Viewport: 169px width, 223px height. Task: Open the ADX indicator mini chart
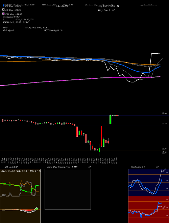20,182
